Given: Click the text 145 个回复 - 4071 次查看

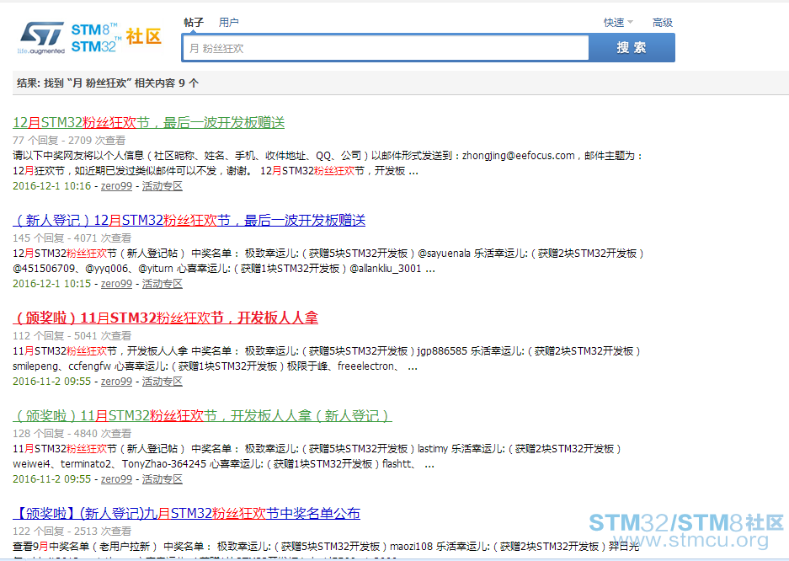Looking at the screenshot, I should click(72, 238).
